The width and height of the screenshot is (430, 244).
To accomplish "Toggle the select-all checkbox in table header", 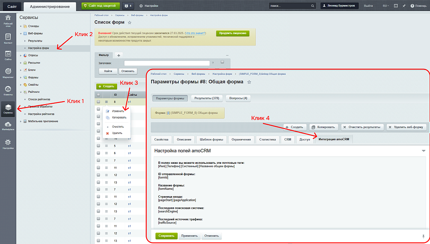I will click(98, 95).
